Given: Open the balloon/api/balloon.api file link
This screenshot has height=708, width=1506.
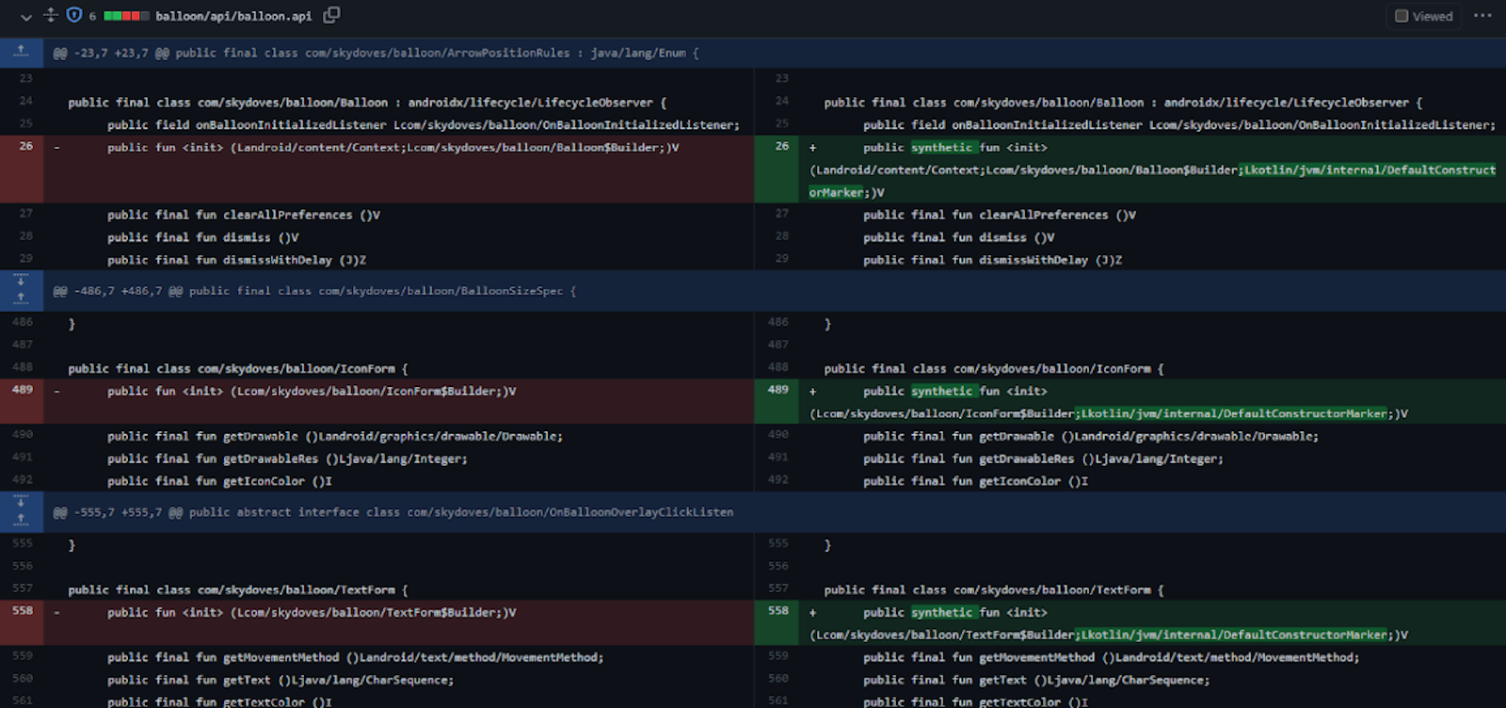Looking at the screenshot, I should coord(233,16).
